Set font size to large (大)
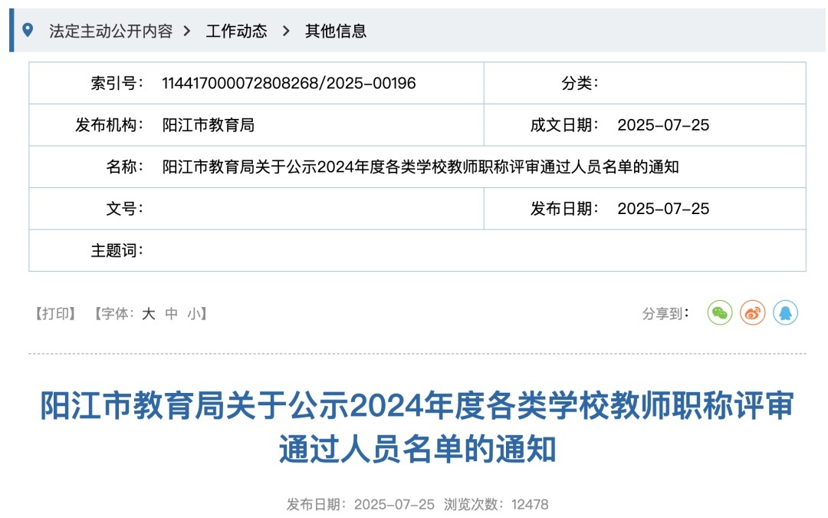Viewport: 828px width, 518px height. click(148, 313)
